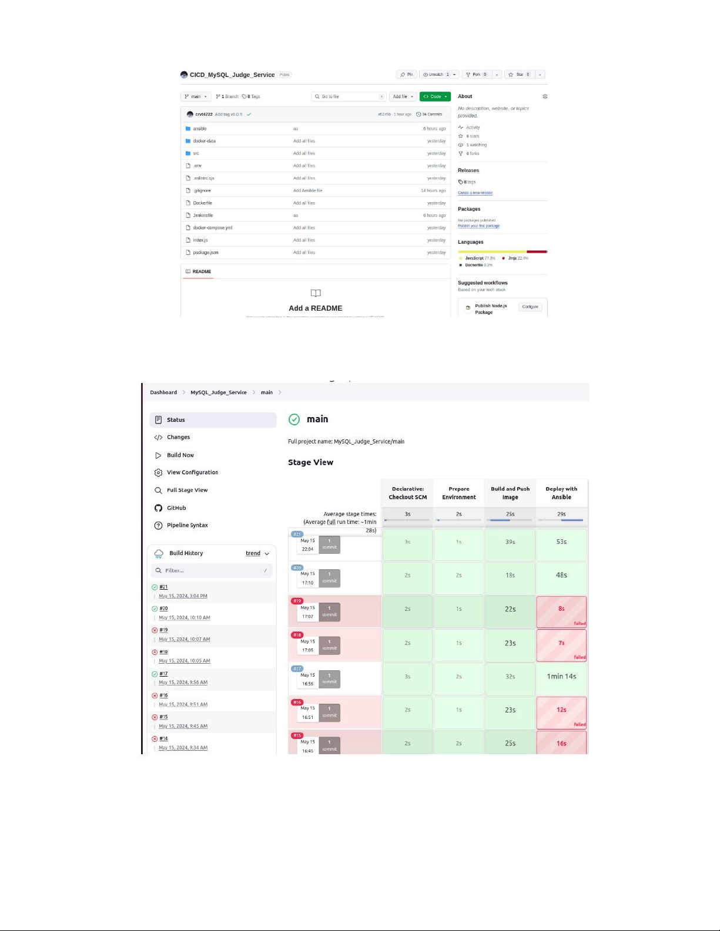Click Publish your first package link
720x931 pixels.
478,226
